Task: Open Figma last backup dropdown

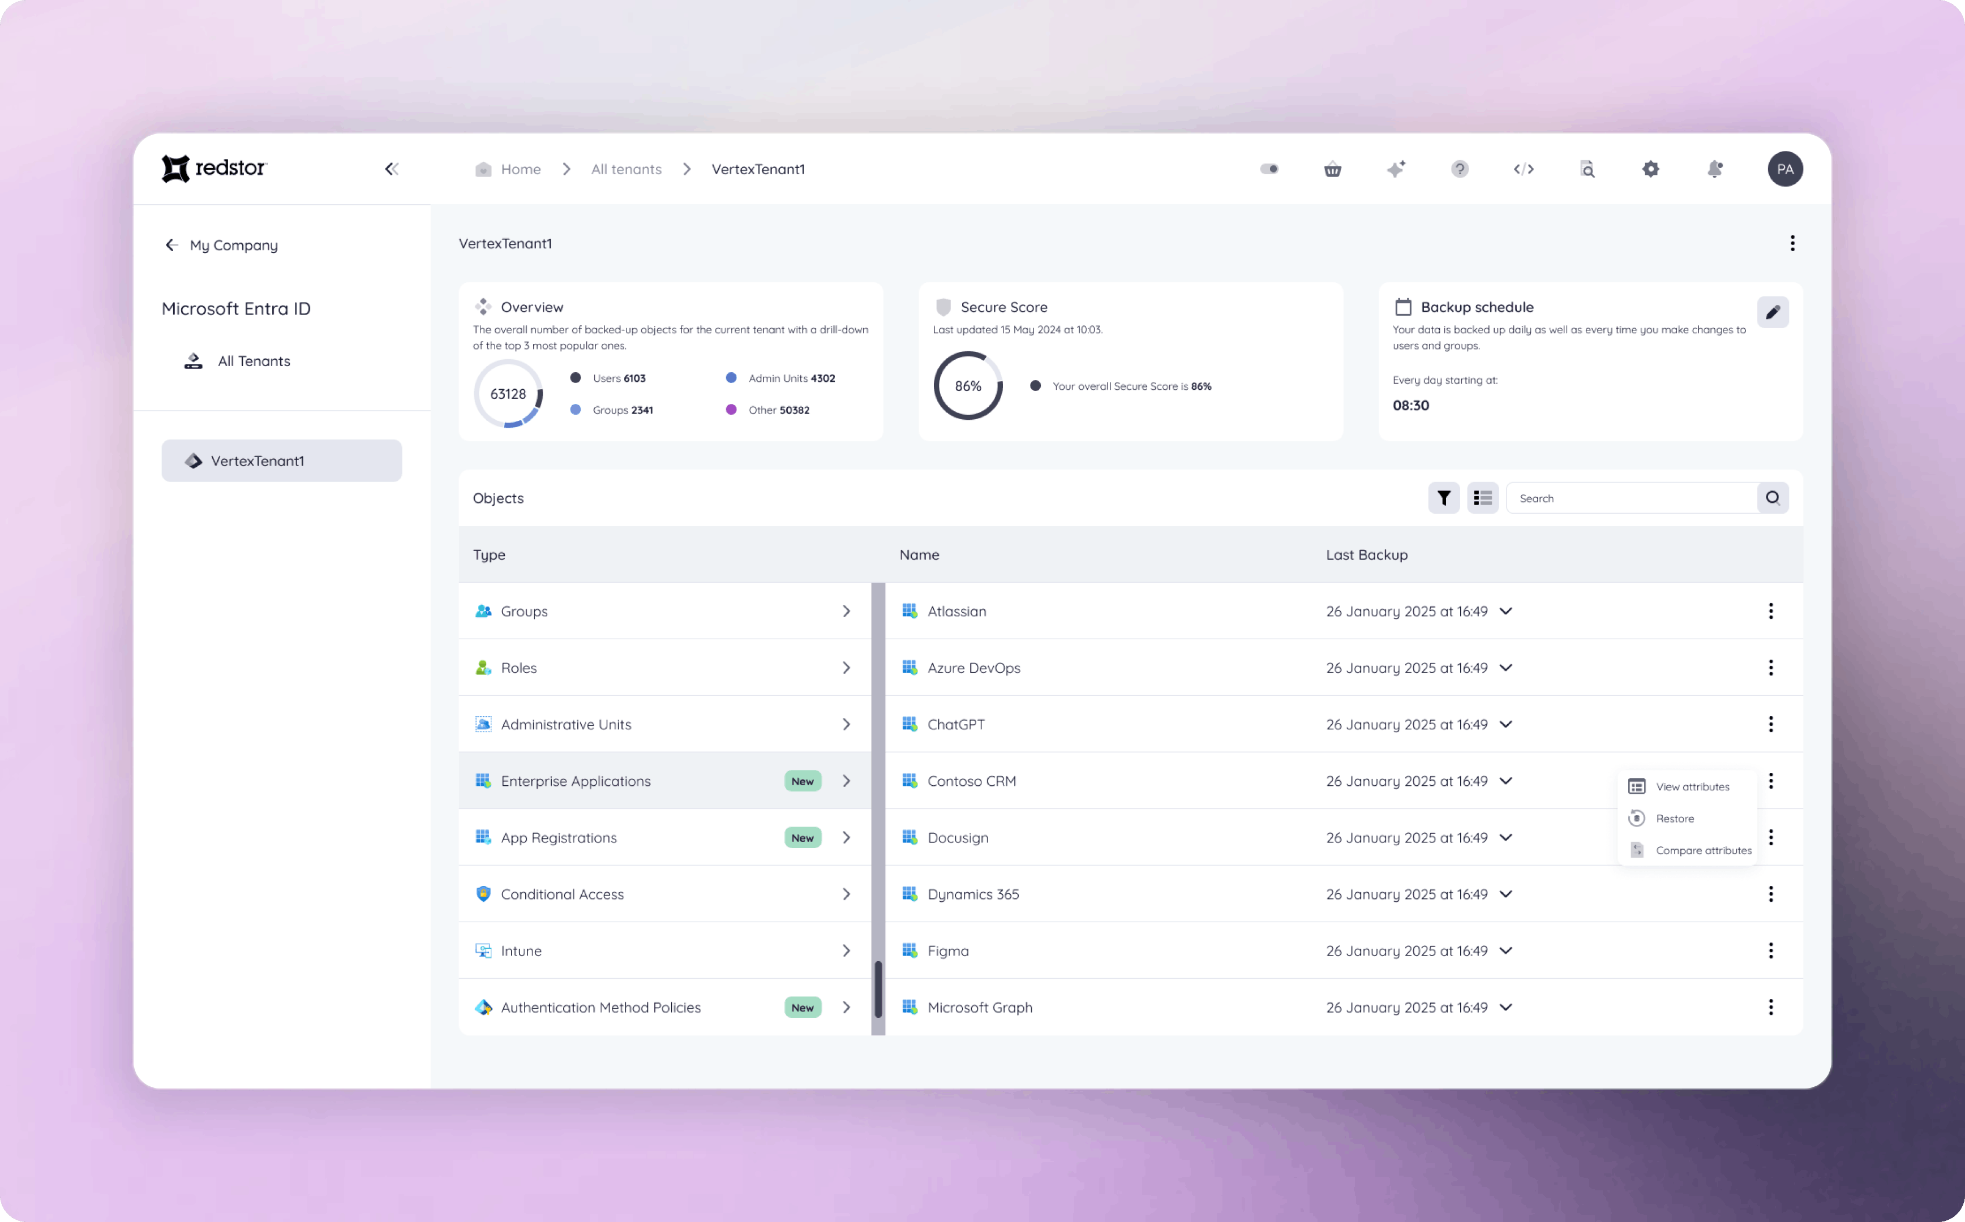Action: [1506, 950]
